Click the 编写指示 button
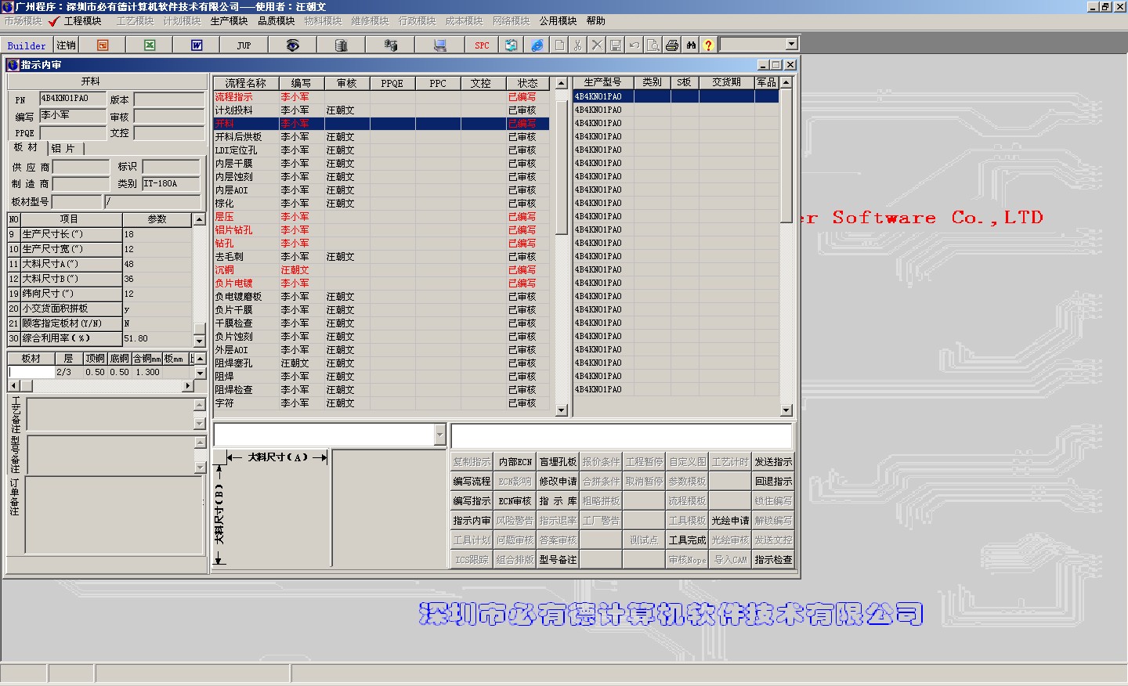Screen dimensions: 1128x686 (472, 501)
